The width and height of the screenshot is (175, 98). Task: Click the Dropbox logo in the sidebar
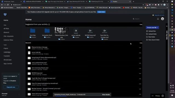[5, 14]
